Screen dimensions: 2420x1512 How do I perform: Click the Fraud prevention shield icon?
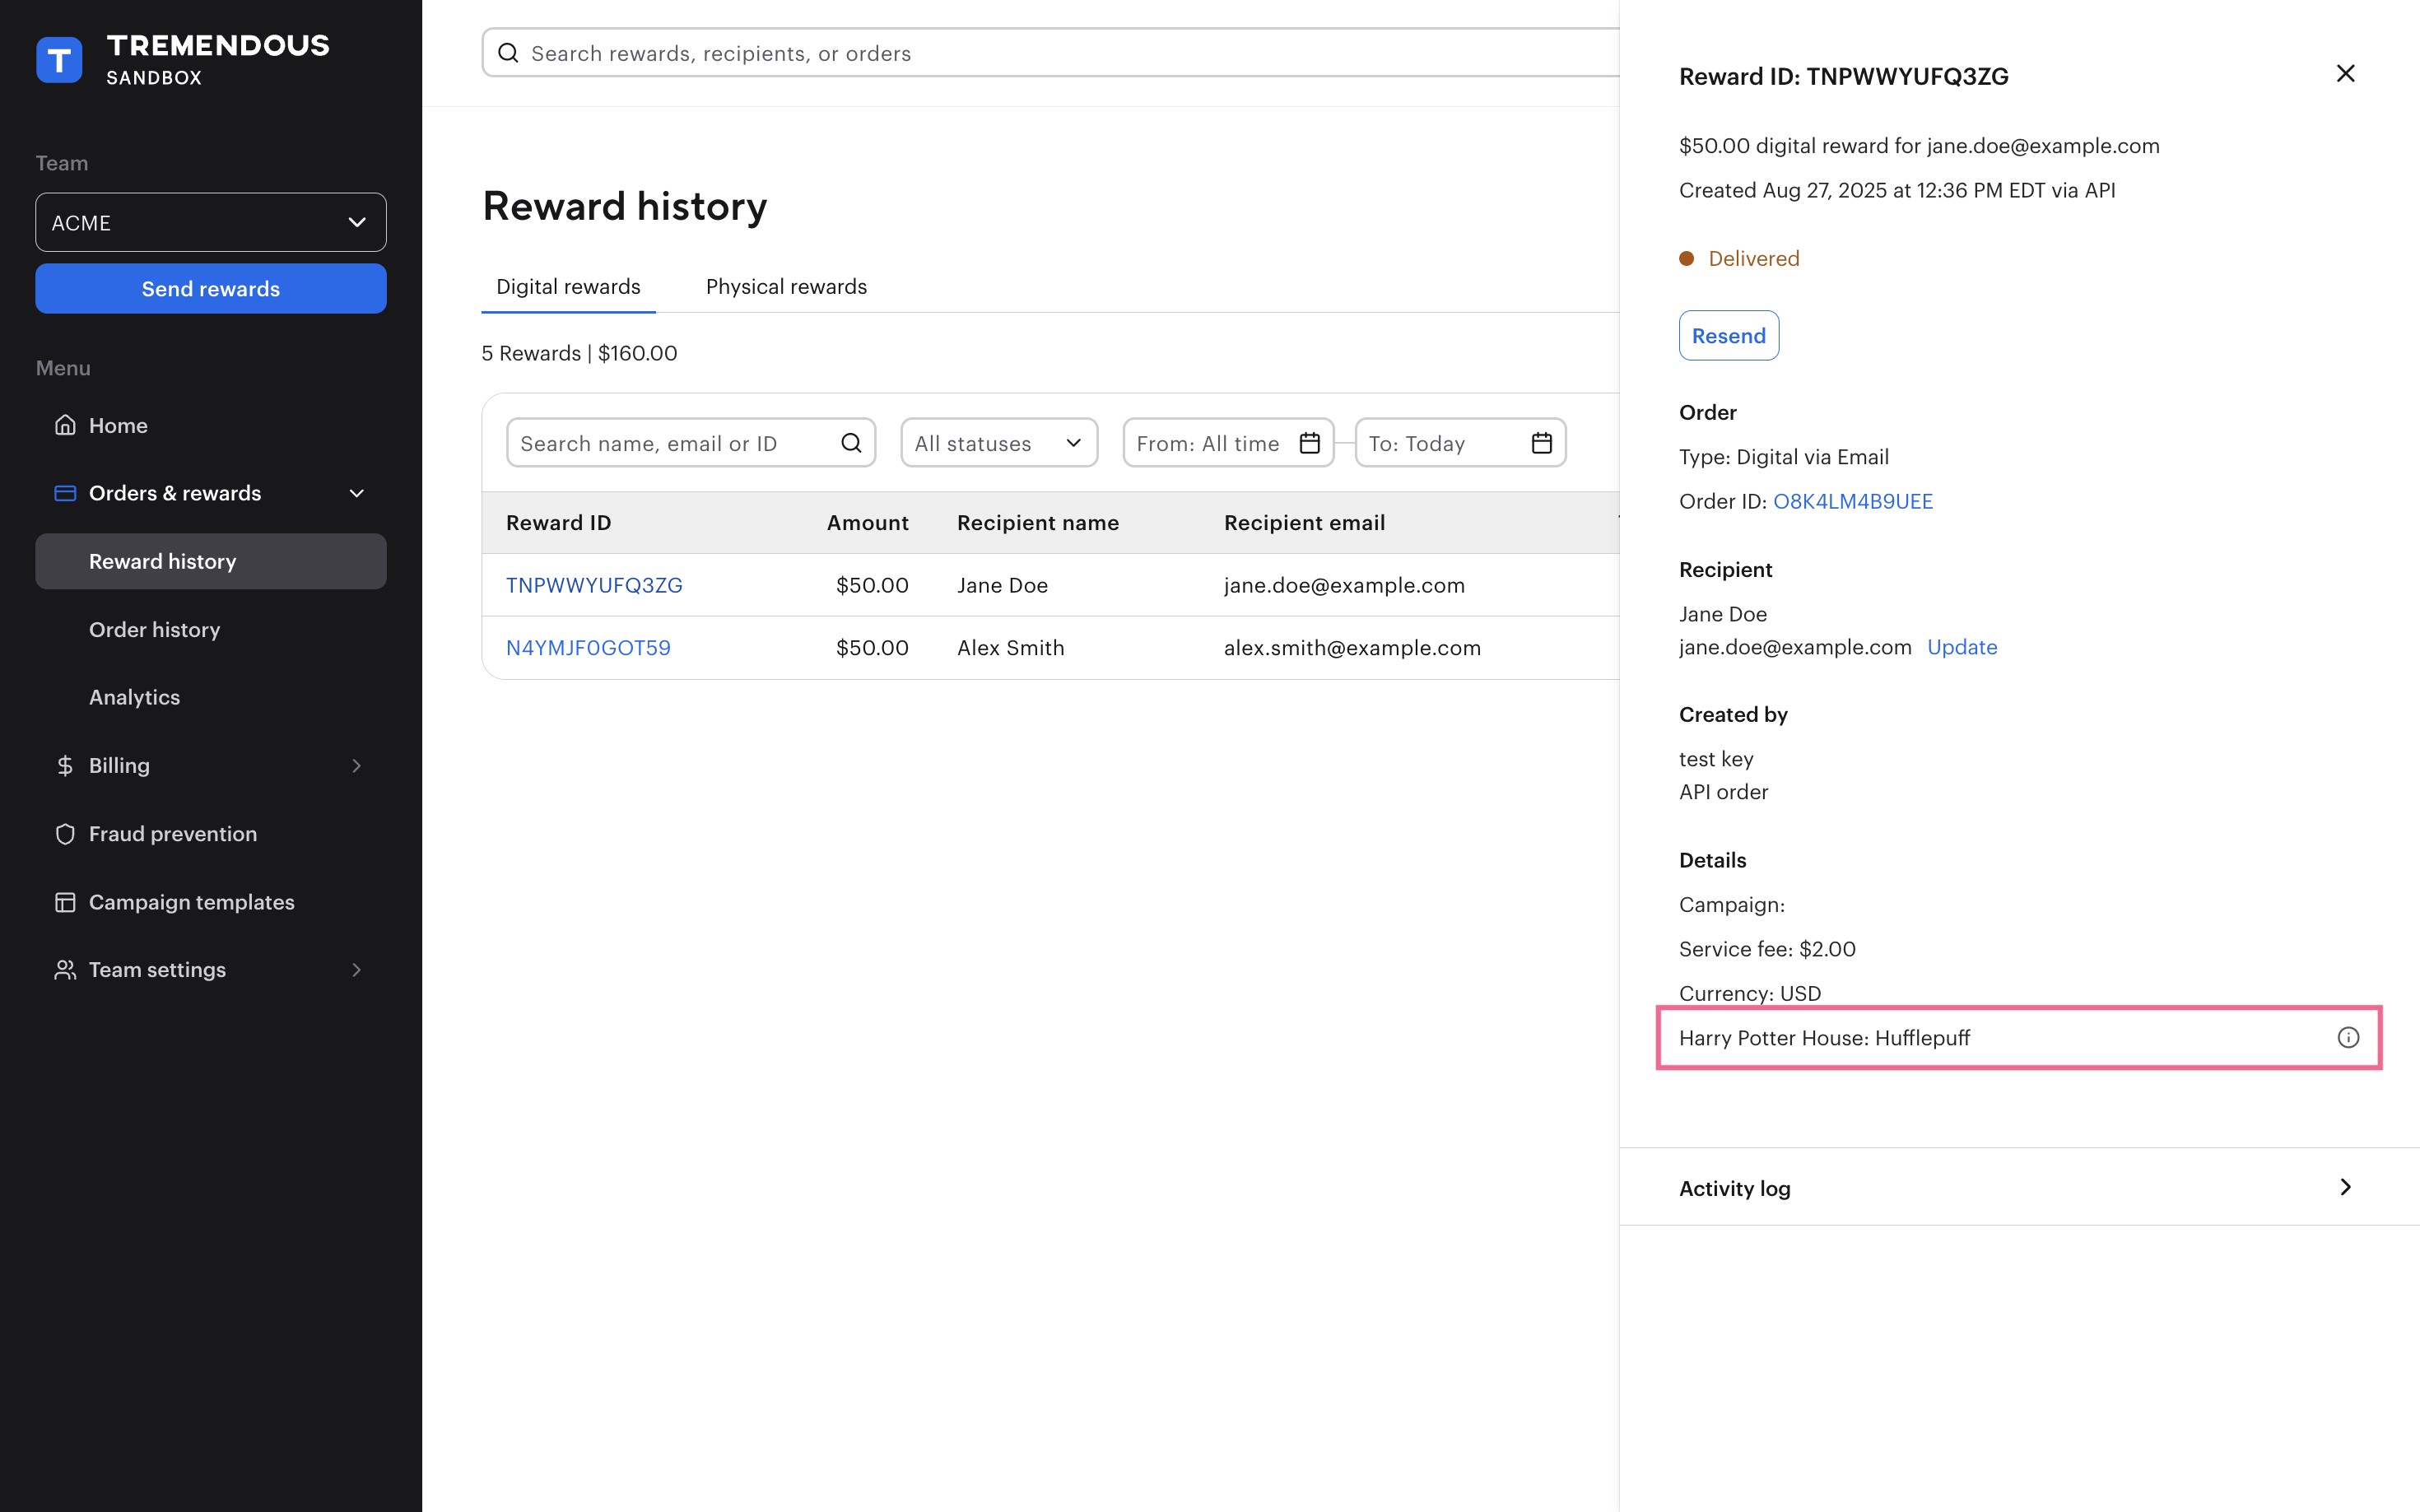65,834
